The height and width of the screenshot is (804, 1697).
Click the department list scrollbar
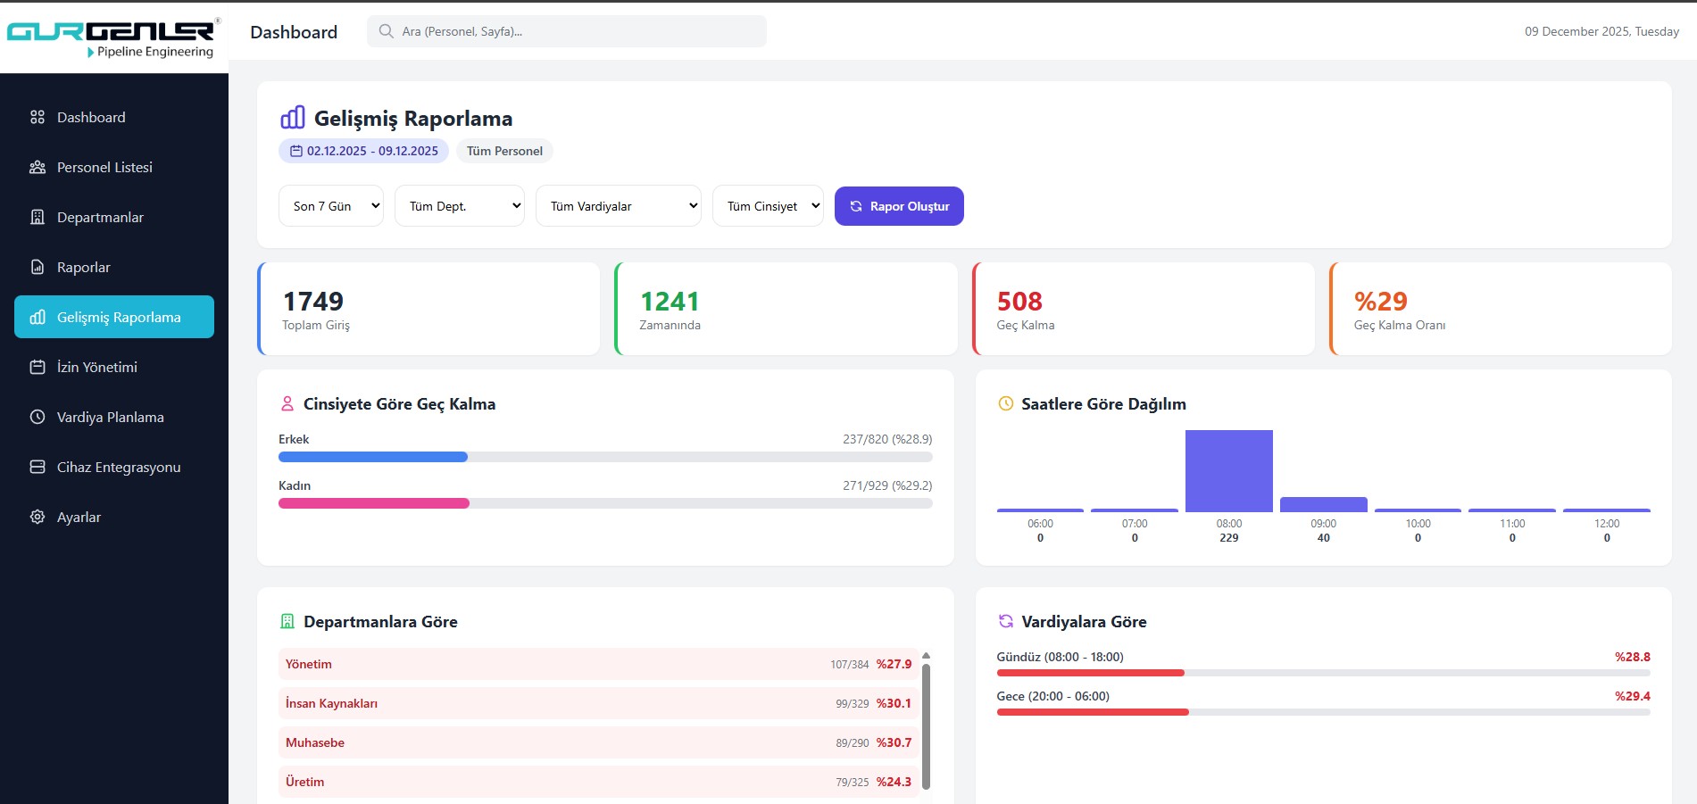pyautogui.click(x=926, y=723)
